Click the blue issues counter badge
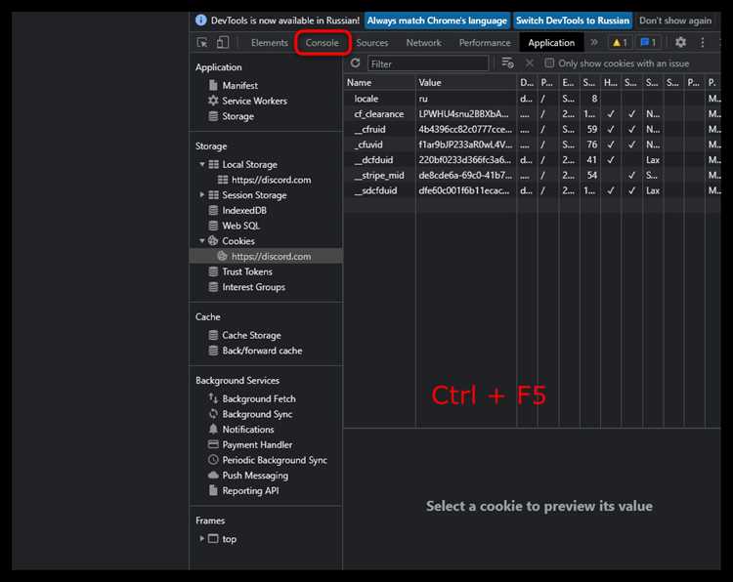Screen dimensions: 733x582 click(648, 43)
